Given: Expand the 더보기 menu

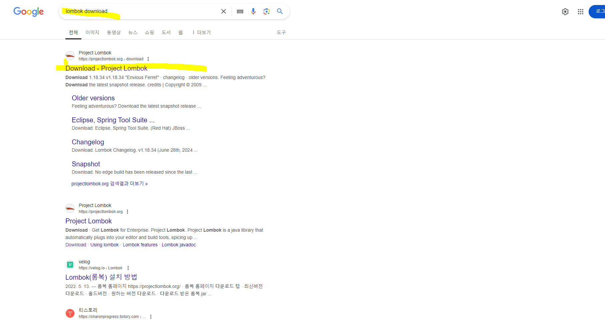Looking at the screenshot, I should pos(201,32).
